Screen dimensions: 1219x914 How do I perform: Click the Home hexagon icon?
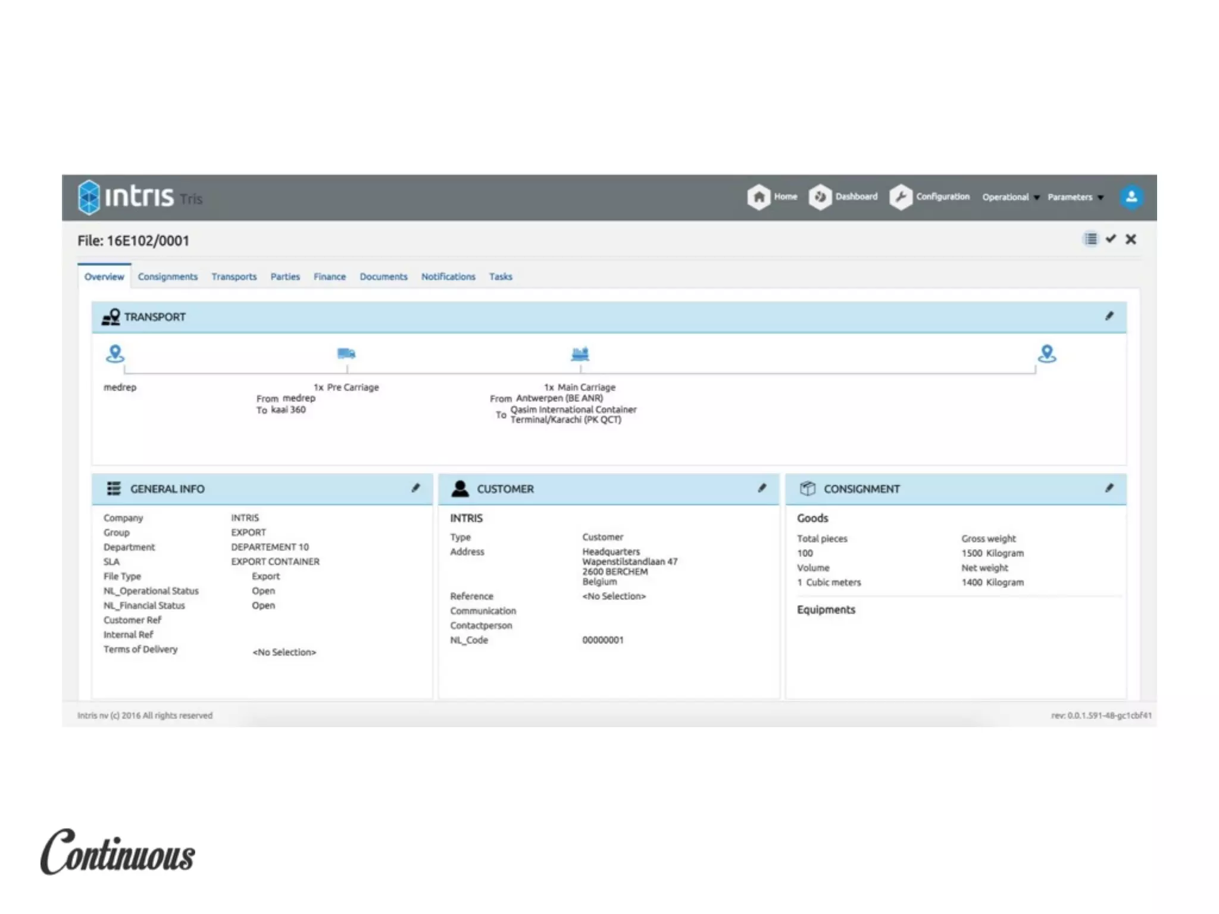(x=759, y=197)
